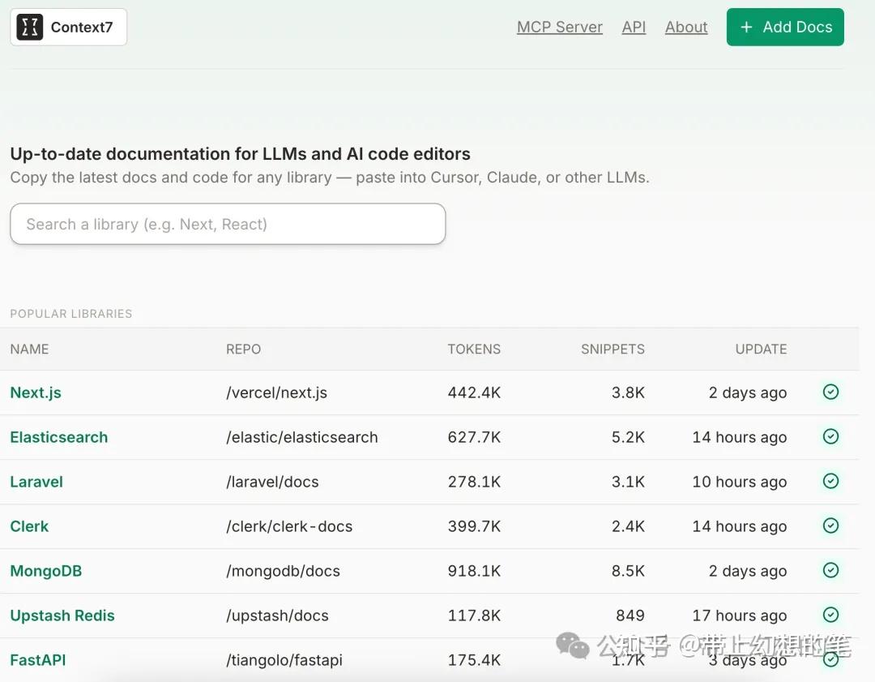Screen dimensions: 875x682
Task: Click the MongoDB row check status icon
Action: [830, 570]
